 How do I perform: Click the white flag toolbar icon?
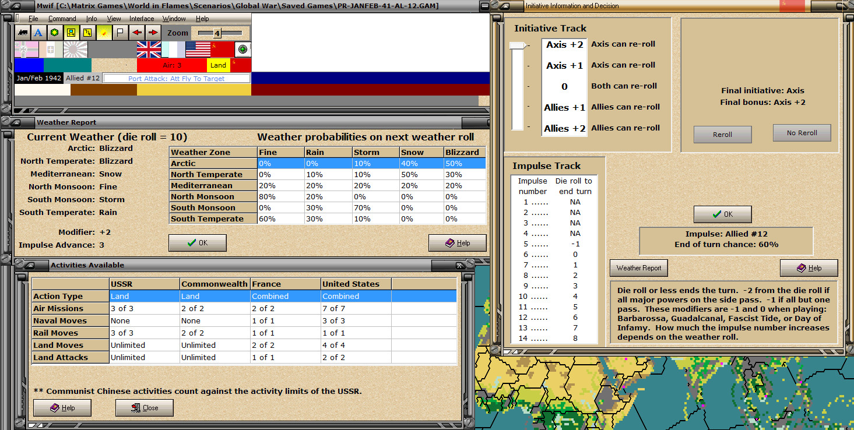[120, 33]
